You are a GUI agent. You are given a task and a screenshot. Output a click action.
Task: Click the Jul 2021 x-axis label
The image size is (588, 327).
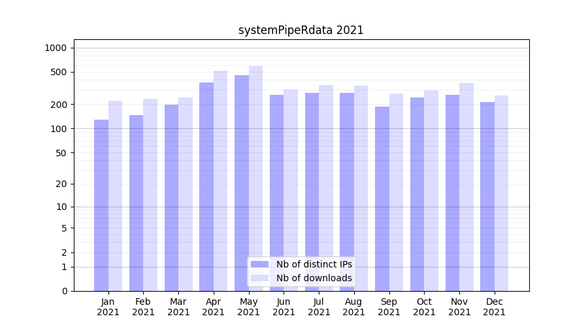[x=319, y=307]
